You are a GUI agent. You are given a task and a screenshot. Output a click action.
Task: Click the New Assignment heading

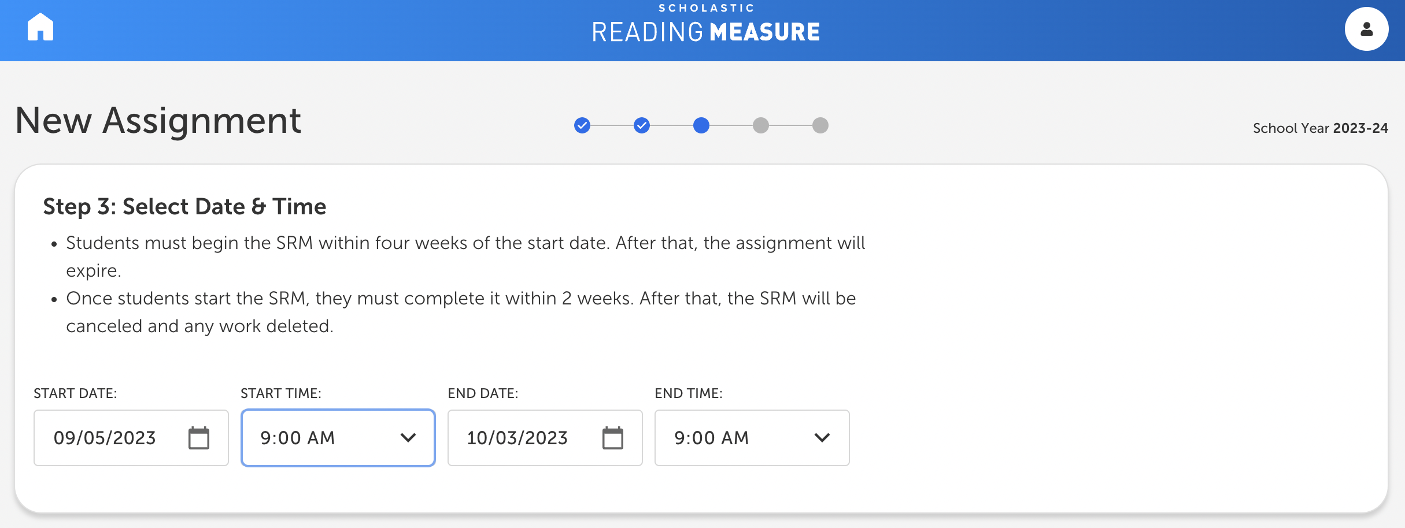(158, 121)
